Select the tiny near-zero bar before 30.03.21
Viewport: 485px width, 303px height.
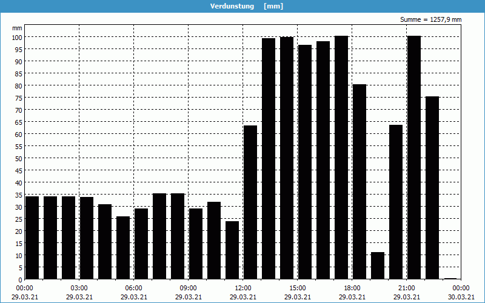point(450,279)
